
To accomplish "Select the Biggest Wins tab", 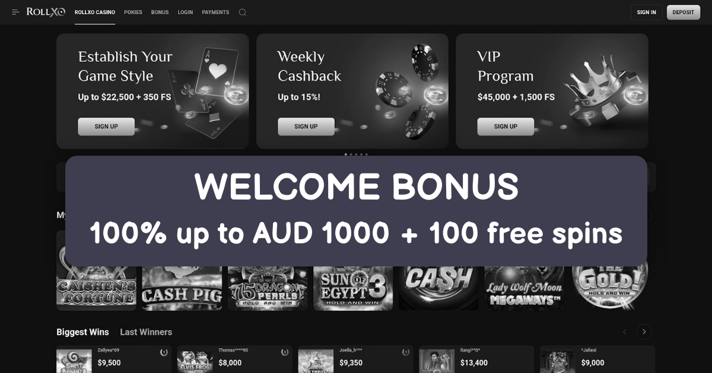I will [x=82, y=332].
